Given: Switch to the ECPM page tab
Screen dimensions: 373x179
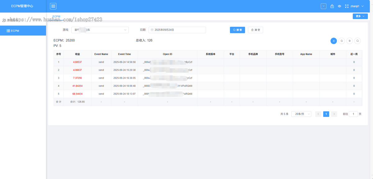Looking at the screenshot, I should pos(56,16).
